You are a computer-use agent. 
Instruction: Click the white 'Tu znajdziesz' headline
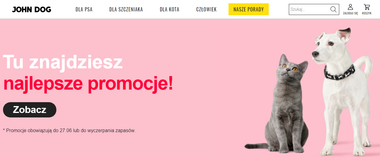pos(63,62)
